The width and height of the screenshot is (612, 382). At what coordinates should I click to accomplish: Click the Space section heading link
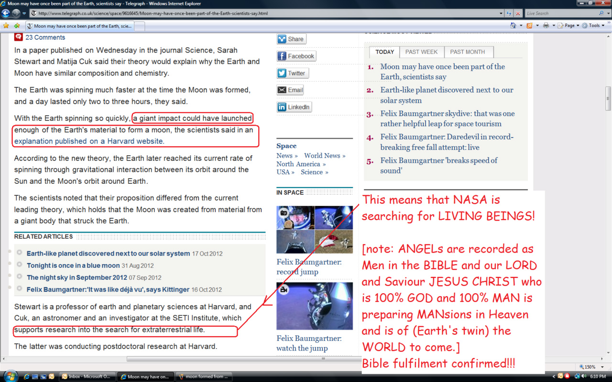[286, 146]
